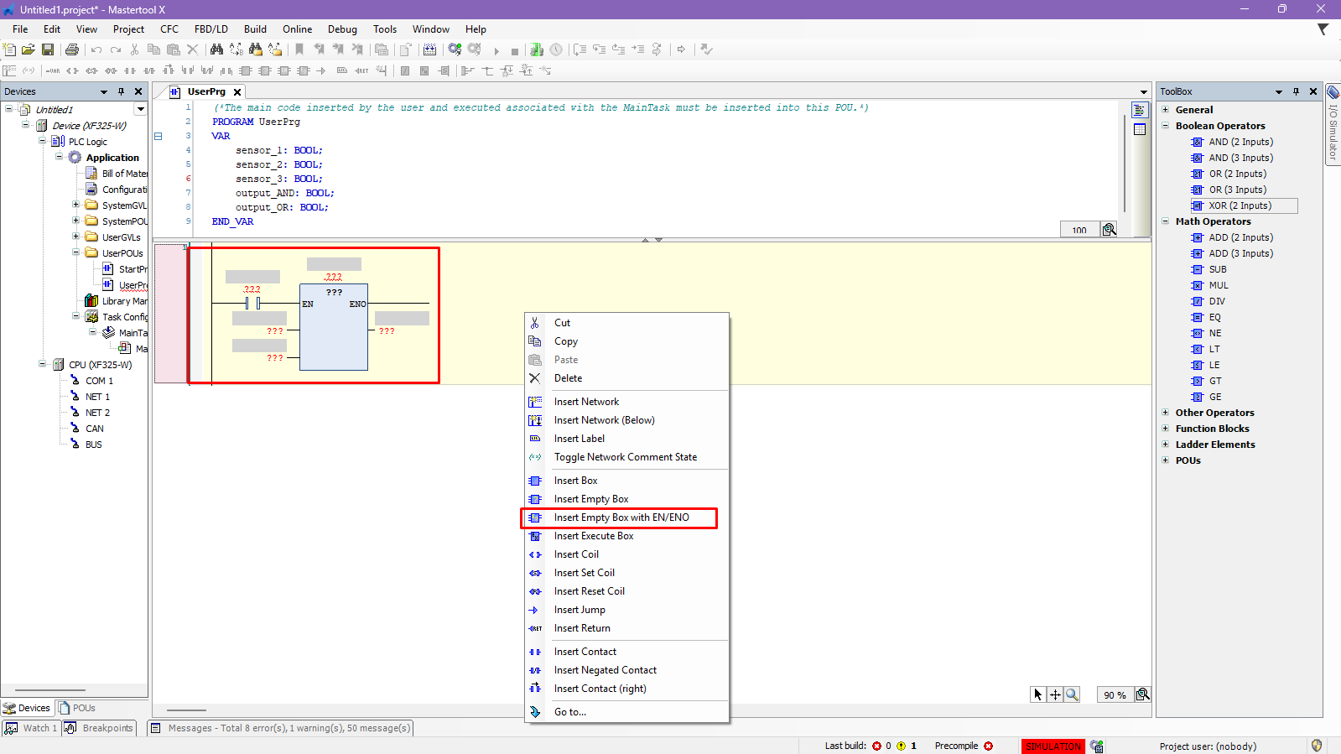
Task: Click the Login gear icon in the toolbar
Action: (x=455, y=49)
